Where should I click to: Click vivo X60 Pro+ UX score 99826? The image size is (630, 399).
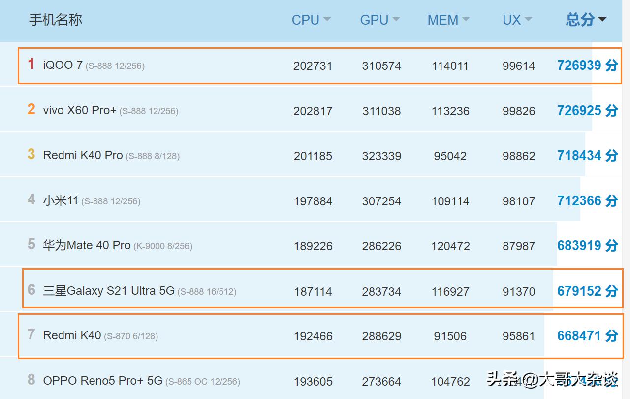(519, 111)
